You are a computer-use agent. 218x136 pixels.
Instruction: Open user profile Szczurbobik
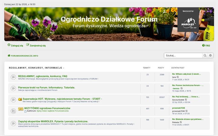(178, 100)
